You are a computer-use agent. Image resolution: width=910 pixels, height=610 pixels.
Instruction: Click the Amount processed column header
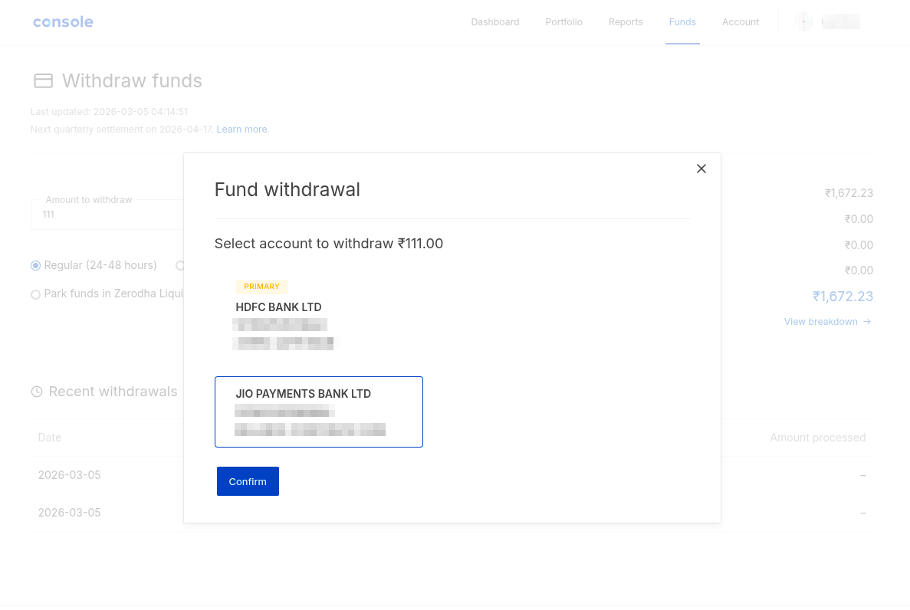pyautogui.click(x=817, y=438)
